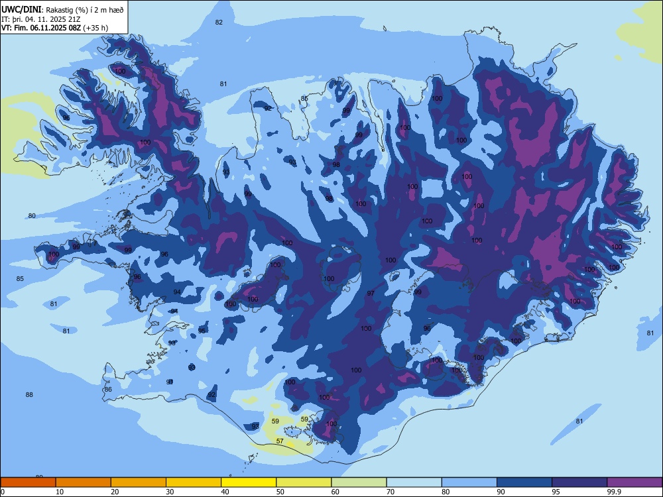Viewport: 663px width, 497px height.
Task: Click the map value '57' in the yellow area
Action: click(280, 441)
